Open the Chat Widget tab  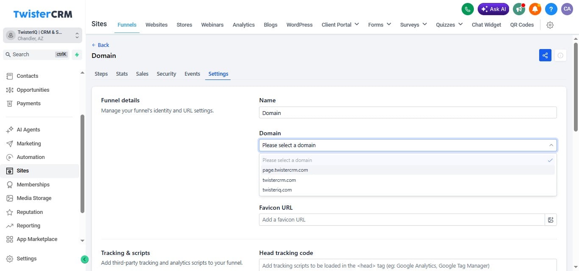(487, 25)
